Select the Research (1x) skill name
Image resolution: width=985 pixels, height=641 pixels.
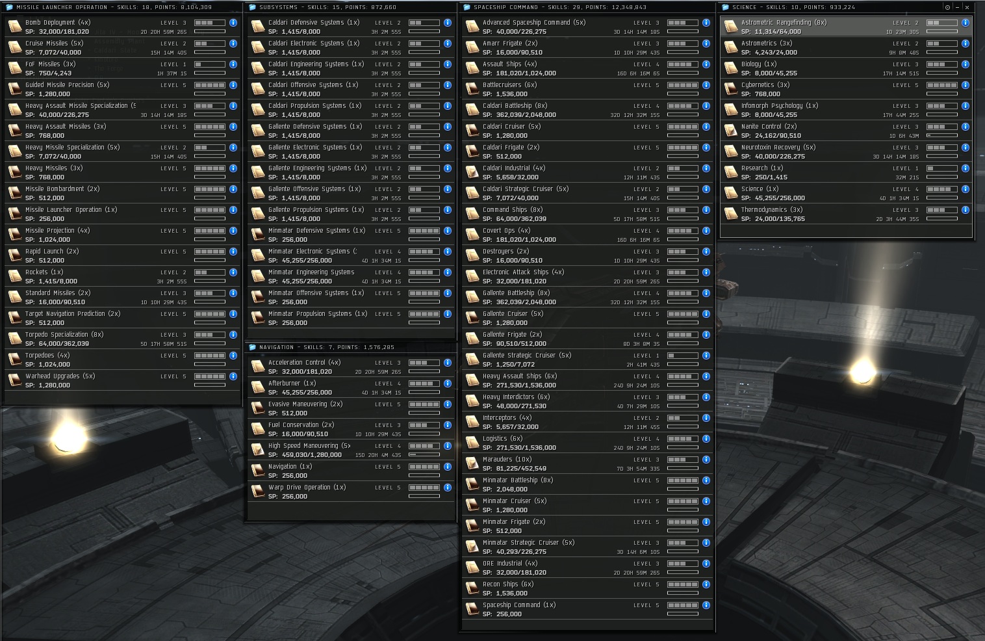(x=762, y=168)
